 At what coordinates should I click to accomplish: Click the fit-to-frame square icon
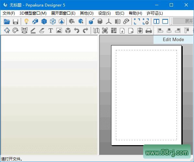tap(105, 31)
